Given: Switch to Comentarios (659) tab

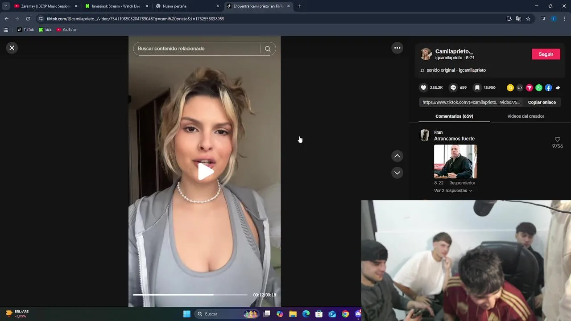Looking at the screenshot, I should (454, 116).
